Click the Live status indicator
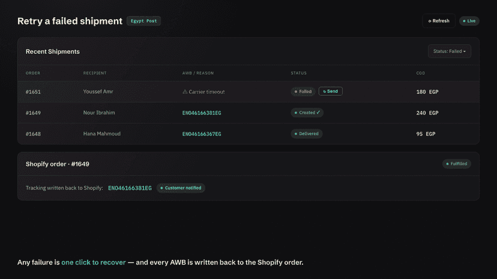 [x=469, y=21]
